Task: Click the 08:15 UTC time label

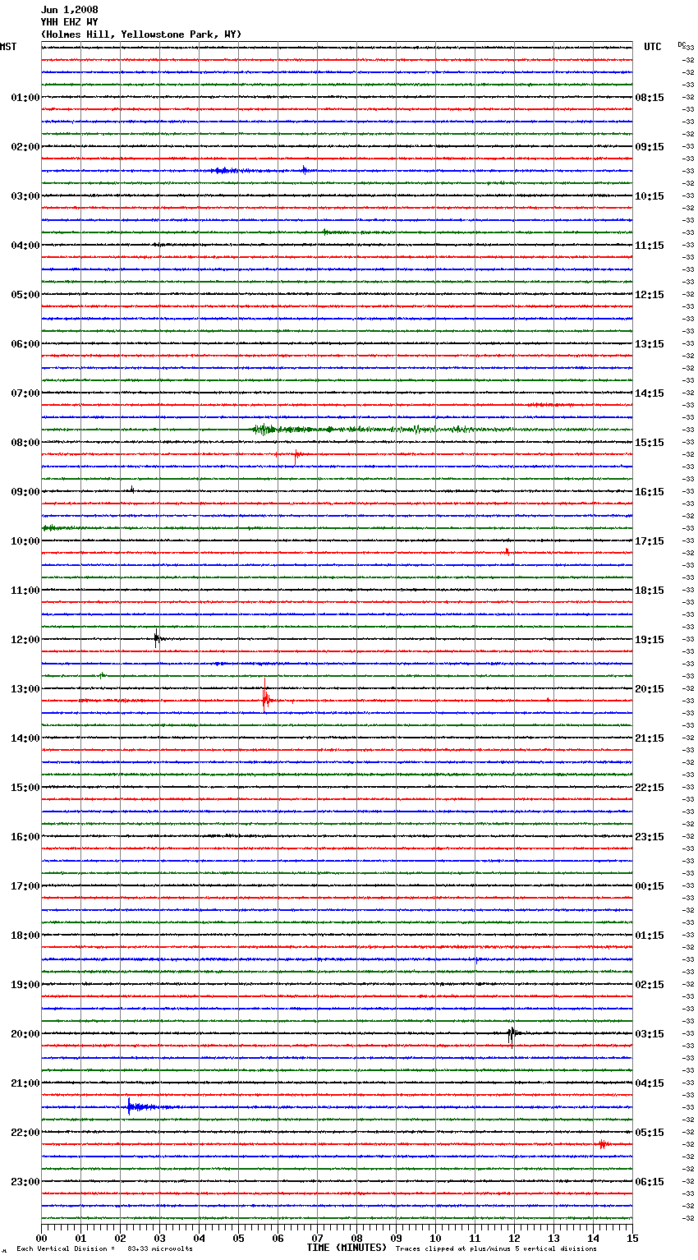Action: point(650,98)
